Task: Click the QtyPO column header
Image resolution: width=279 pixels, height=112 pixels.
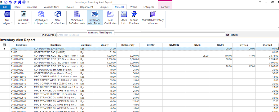Action: (221, 45)
